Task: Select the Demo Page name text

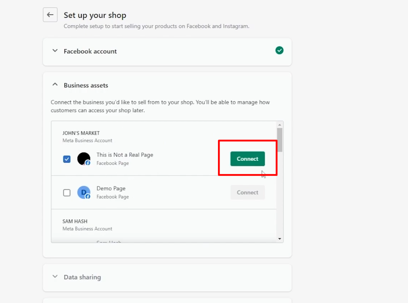Action: point(111,188)
